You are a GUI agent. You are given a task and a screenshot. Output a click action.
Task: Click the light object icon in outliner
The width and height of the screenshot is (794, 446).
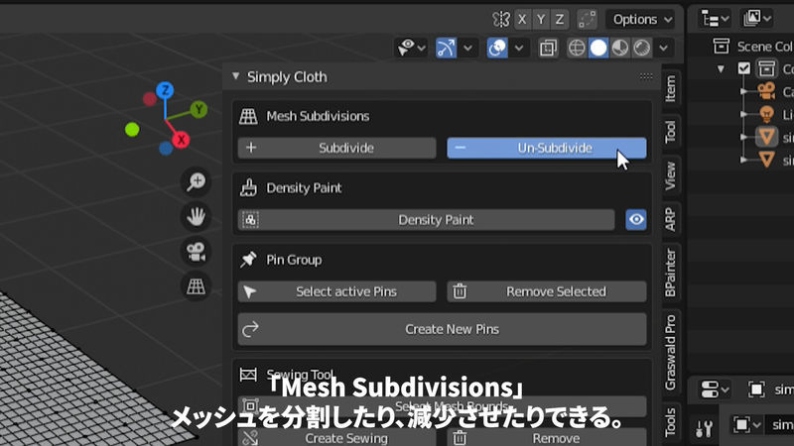coord(766,114)
